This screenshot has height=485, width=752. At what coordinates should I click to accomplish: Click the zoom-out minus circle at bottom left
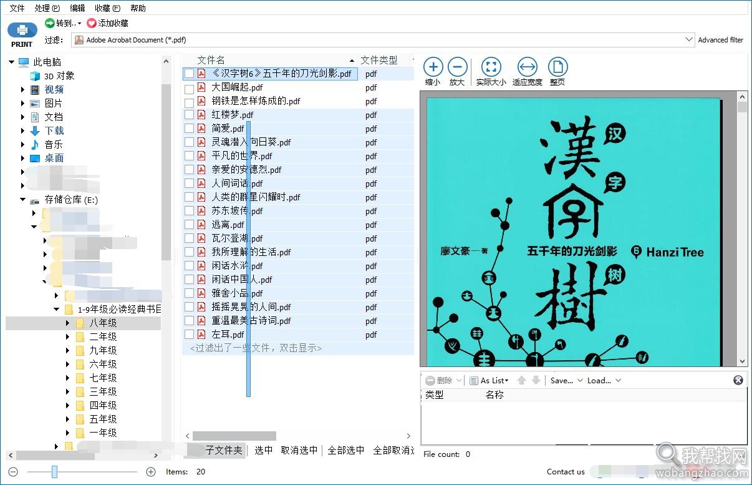pyautogui.click(x=13, y=472)
